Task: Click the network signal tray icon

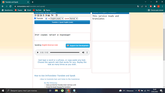Action: tap(145, 91)
